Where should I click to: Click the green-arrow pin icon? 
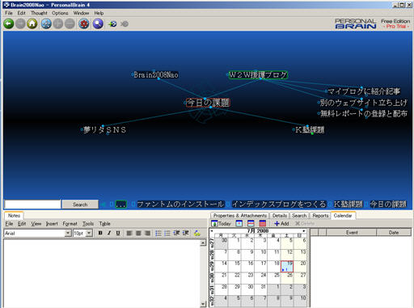click(x=112, y=24)
